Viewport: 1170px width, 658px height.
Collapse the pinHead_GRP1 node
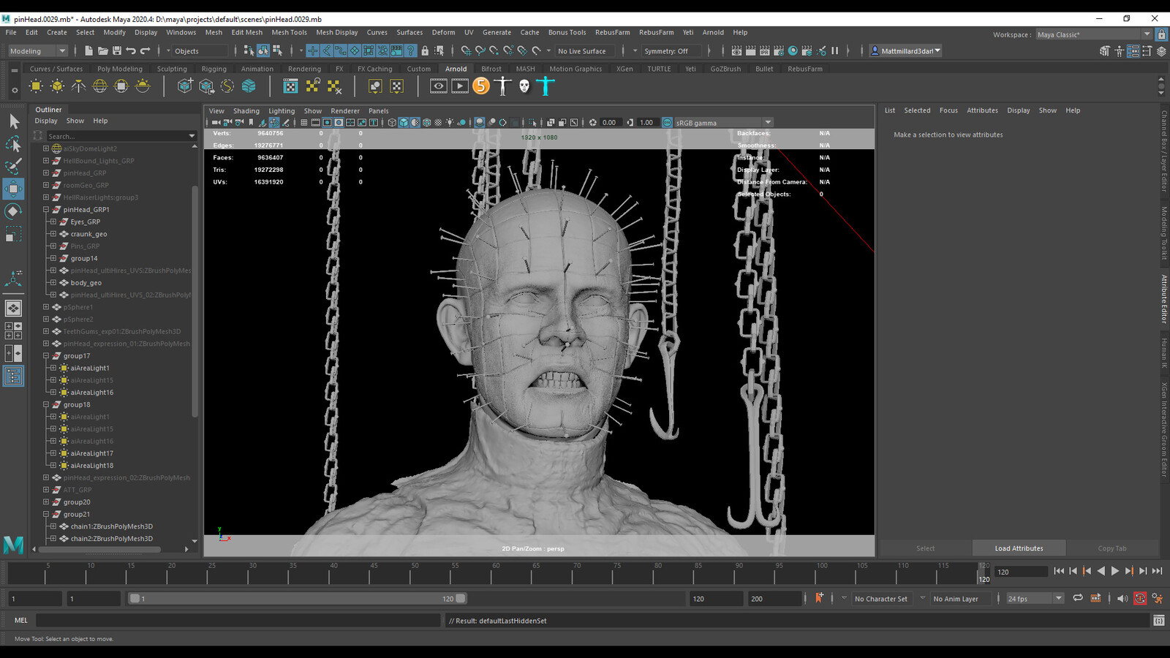[46, 209]
